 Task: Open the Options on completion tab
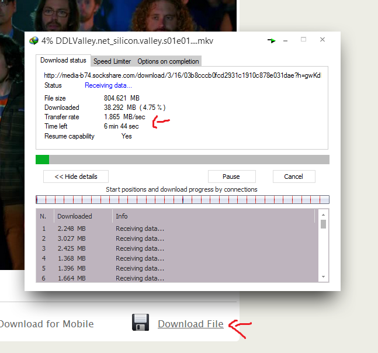[168, 61]
